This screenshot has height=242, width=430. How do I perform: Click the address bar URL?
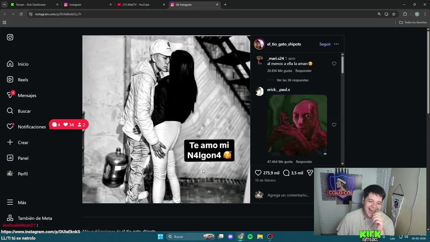tap(58, 14)
